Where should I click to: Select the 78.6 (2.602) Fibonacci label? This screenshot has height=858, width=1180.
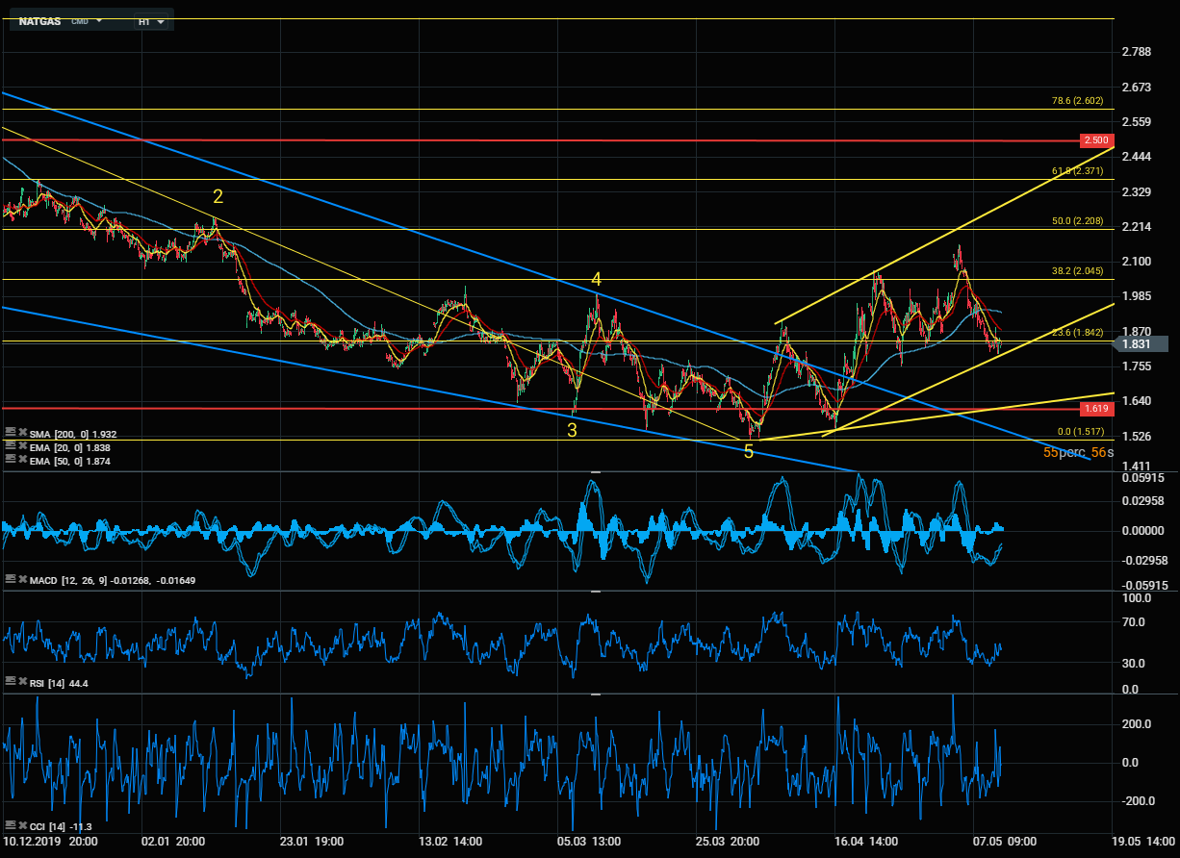pos(1077,101)
